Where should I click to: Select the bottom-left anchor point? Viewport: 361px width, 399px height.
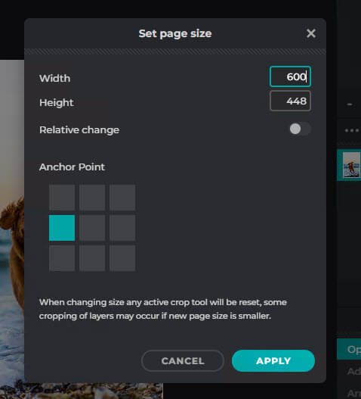[x=62, y=258]
